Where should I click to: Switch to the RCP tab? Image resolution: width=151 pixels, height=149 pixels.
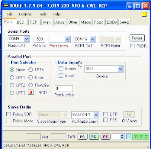click(x=34, y=22)
